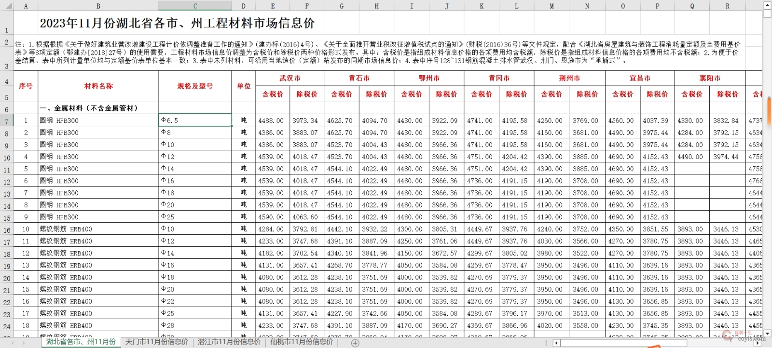The height and width of the screenshot is (348, 772).
Task: Click the cell with value 3672.57
Action: 446,253
